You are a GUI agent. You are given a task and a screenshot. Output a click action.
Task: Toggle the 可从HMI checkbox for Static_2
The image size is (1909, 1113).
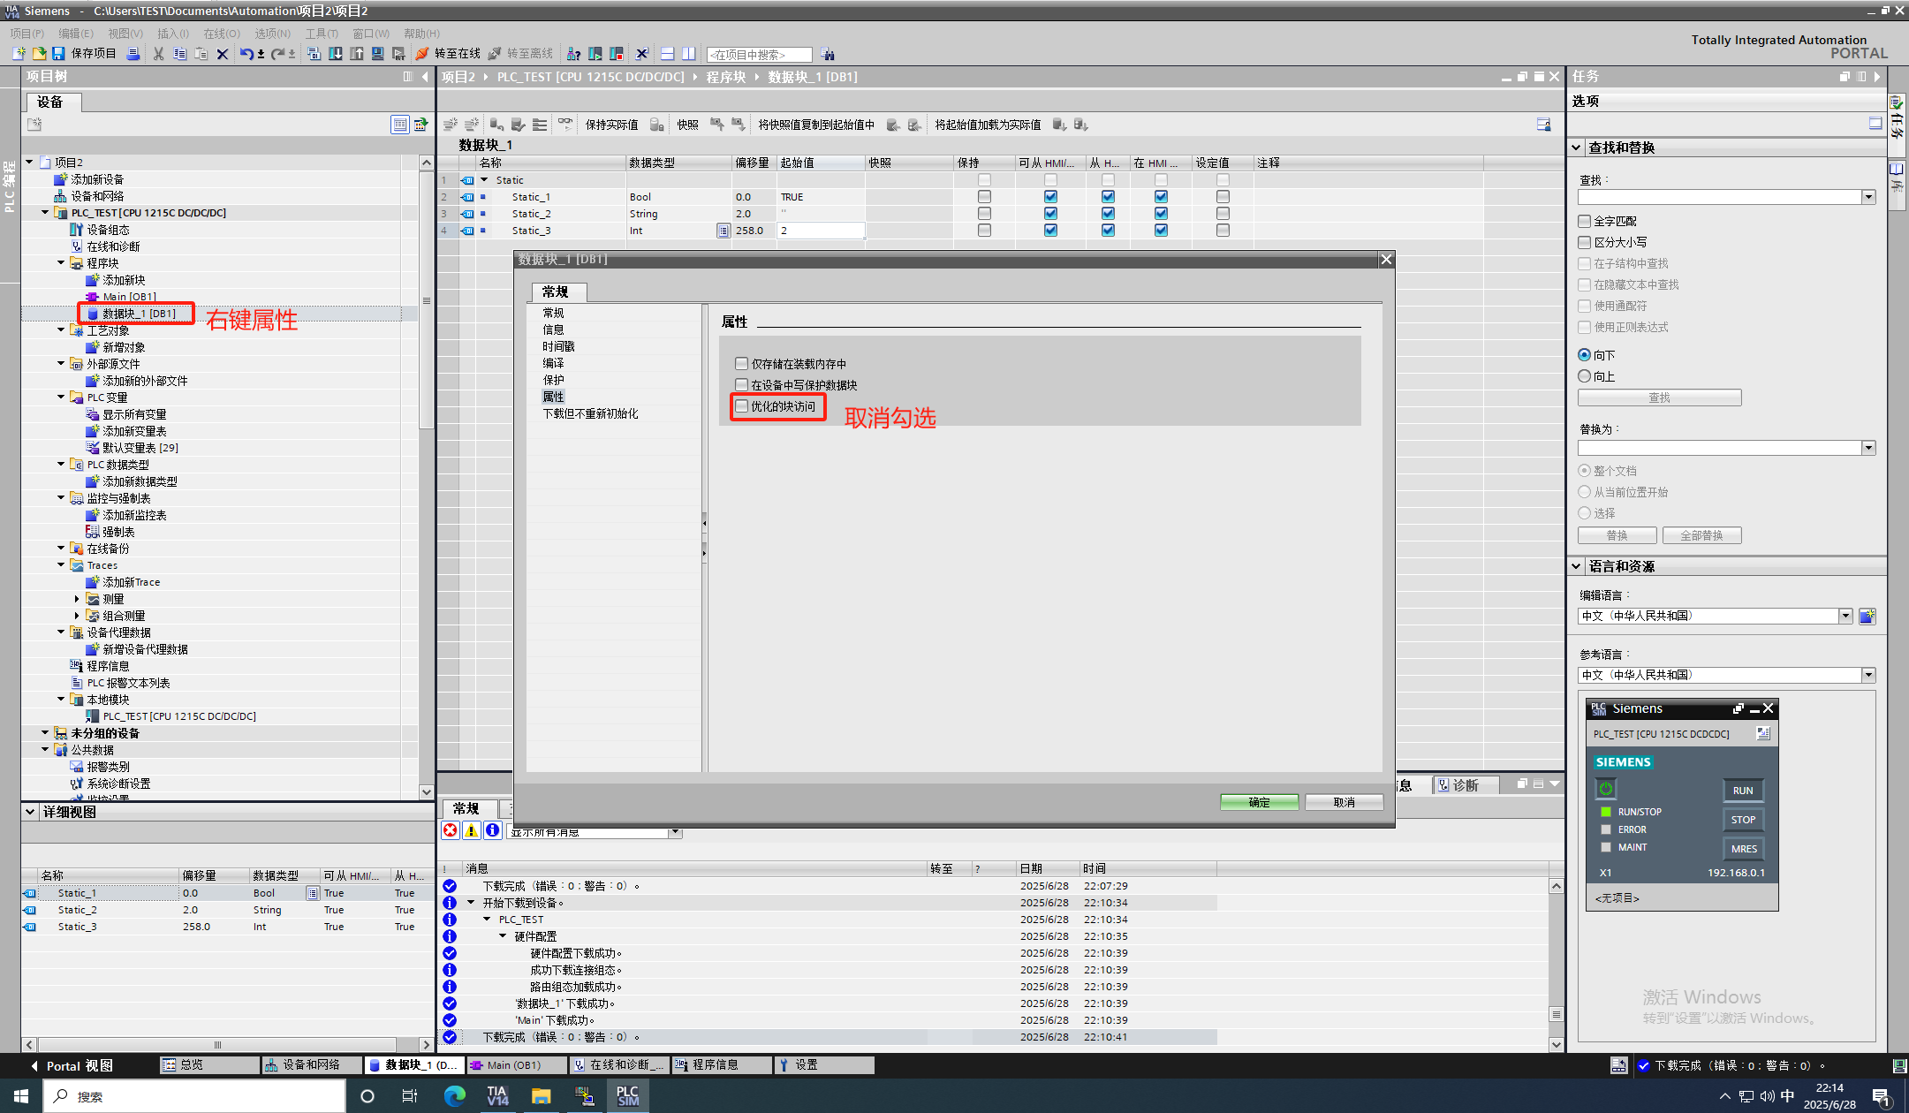pos(1051,214)
